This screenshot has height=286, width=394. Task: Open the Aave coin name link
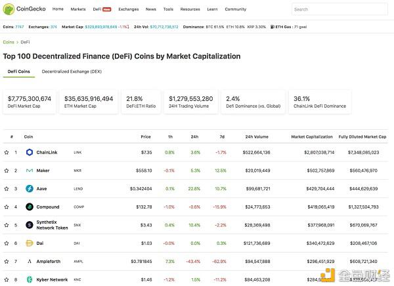[x=42, y=188]
